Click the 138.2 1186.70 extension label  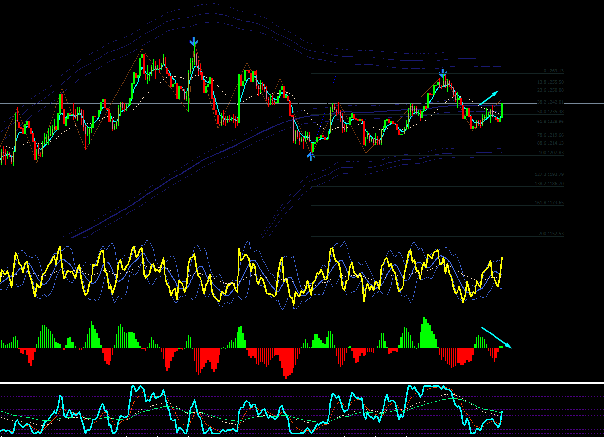[x=549, y=184]
